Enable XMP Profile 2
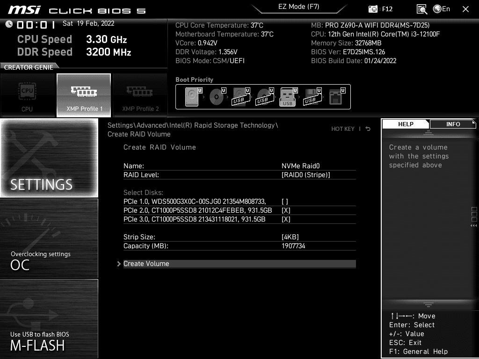The image size is (479, 359). 140,95
